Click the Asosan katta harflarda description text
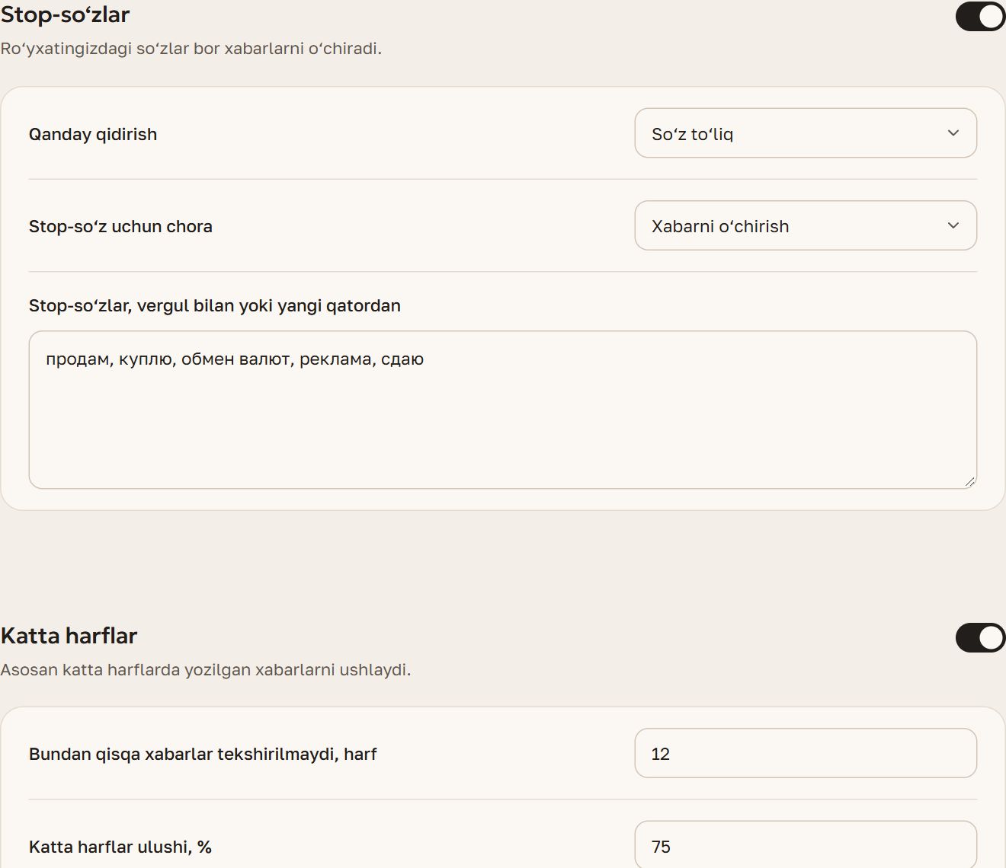 pos(206,670)
